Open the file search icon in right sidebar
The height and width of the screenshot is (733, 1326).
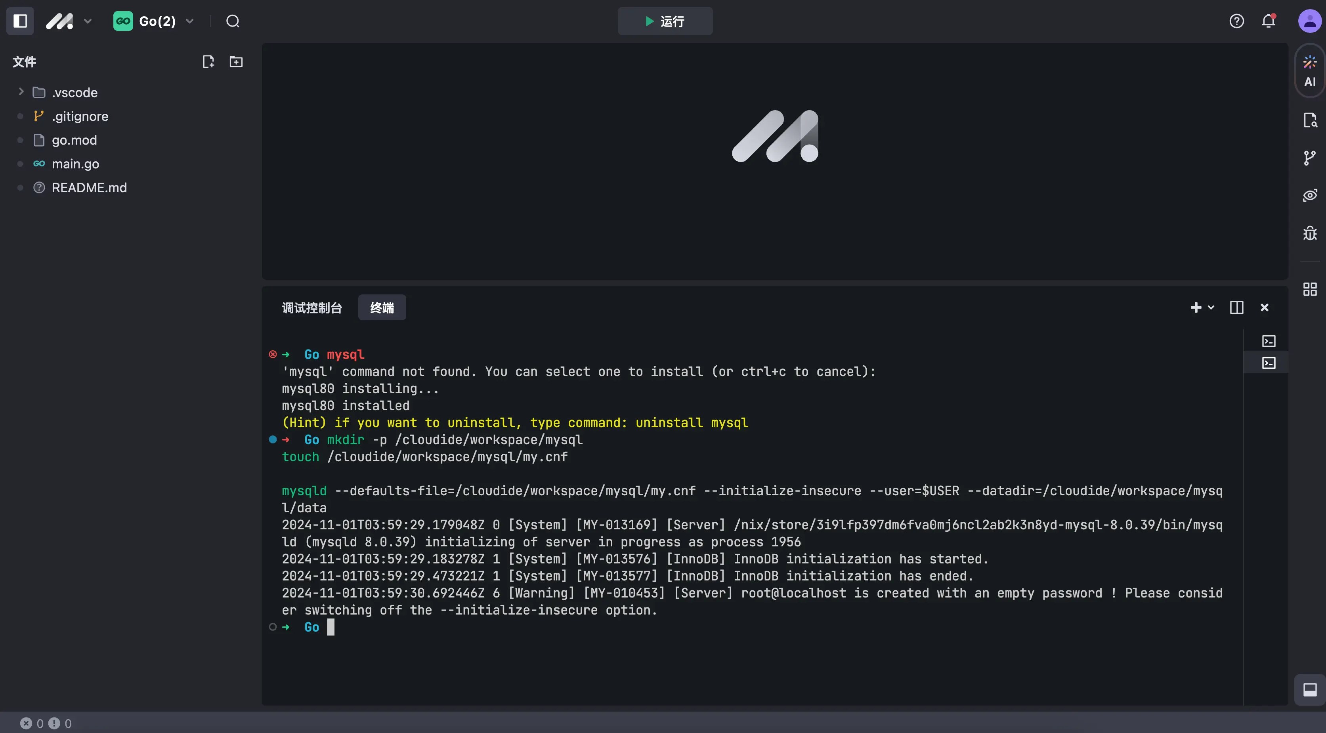[x=1309, y=120]
